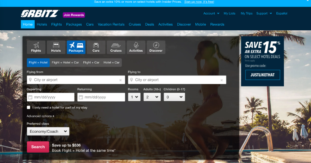This screenshot has height=163, width=311.
Task: Clear the Flying from field with X
Action: coord(121,80)
